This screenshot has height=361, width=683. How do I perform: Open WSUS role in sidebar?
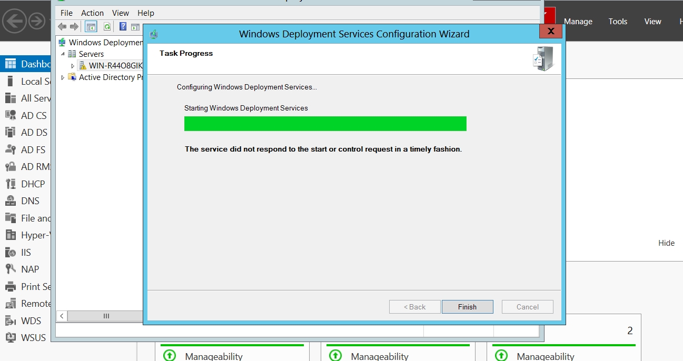click(x=25, y=337)
